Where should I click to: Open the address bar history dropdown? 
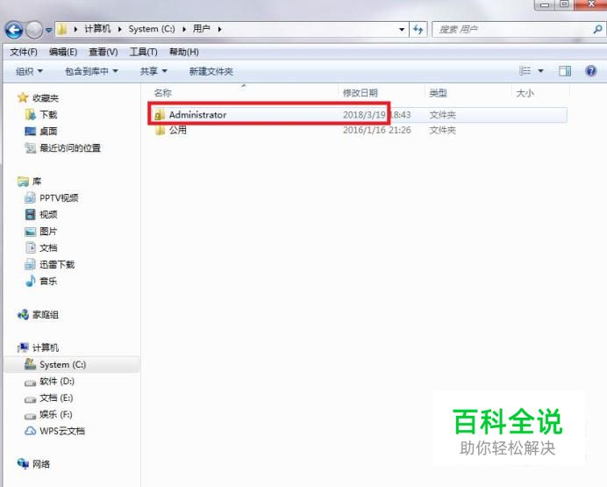point(402,30)
